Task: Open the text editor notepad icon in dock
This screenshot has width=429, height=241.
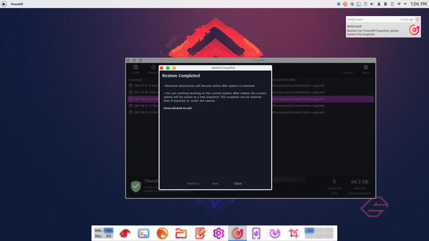Action: point(200,233)
